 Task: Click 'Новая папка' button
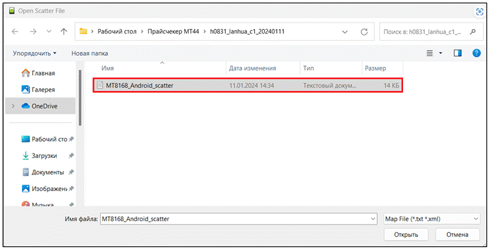point(89,53)
